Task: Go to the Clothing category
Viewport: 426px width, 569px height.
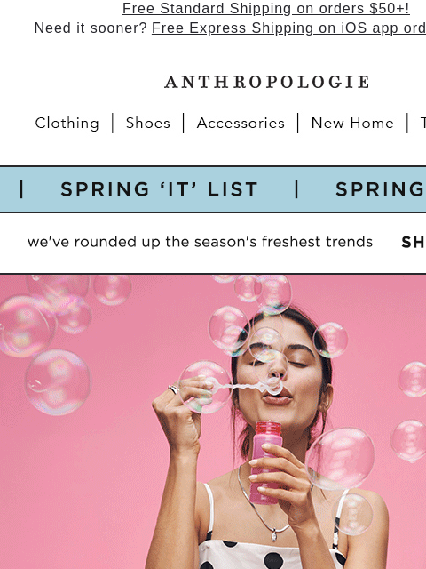Action: click(67, 124)
